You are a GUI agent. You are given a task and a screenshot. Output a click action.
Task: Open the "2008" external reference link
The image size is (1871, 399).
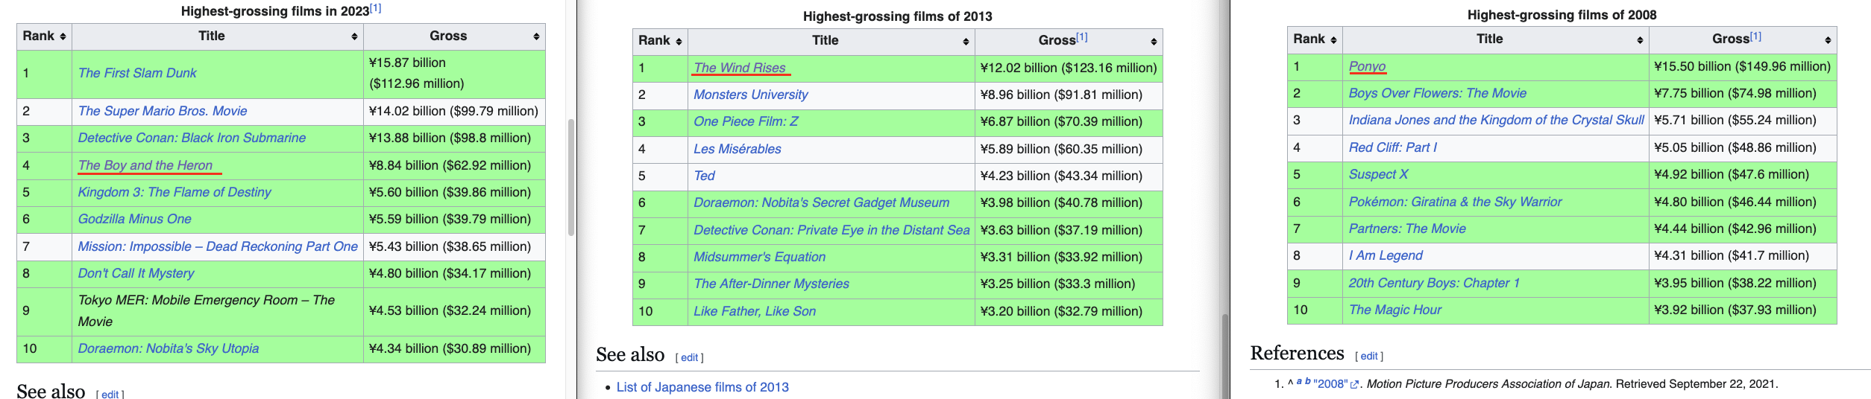(1332, 384)
